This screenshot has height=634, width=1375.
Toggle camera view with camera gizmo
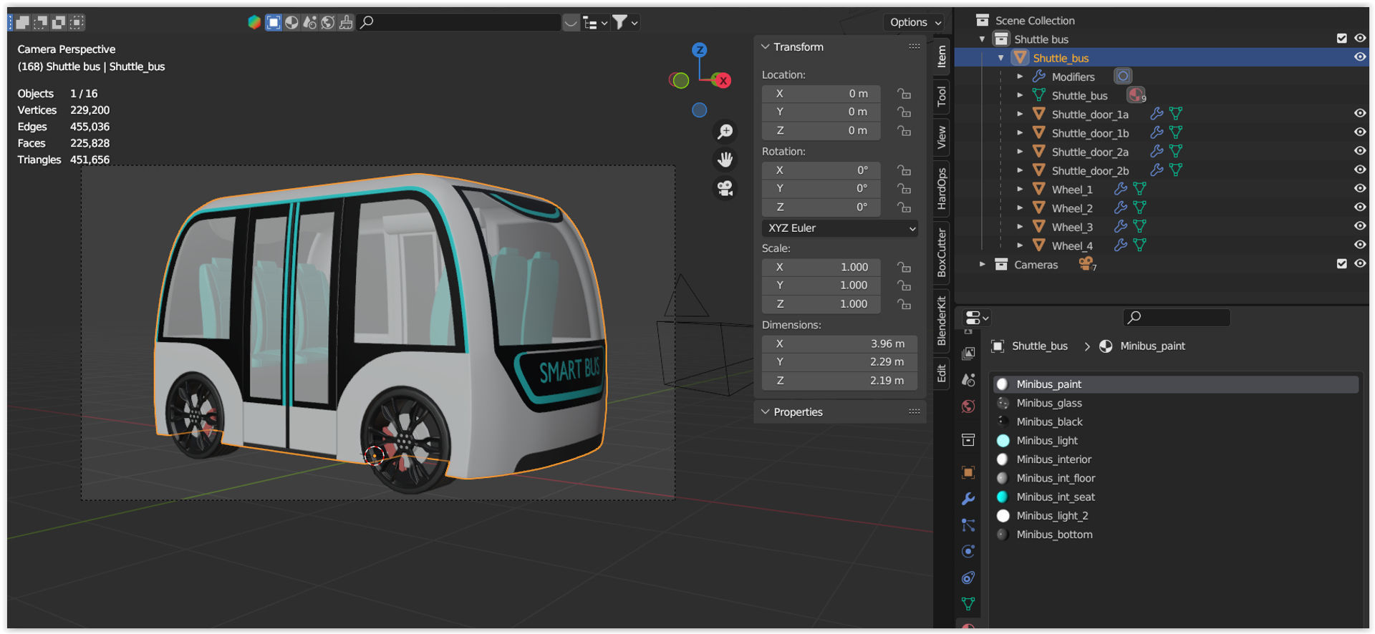click(x=725, y=188)
